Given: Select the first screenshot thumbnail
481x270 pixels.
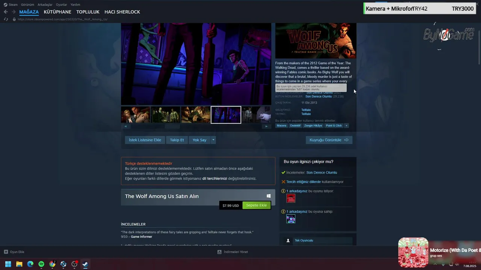Looking at the screenshot, I should [x=135, y=115].
